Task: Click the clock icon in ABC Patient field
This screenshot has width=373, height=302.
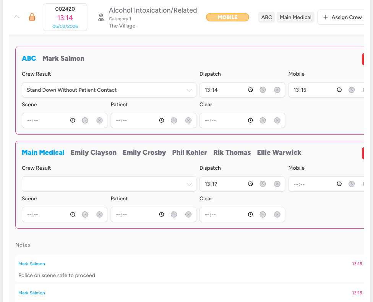Action: tap(161, 120)
